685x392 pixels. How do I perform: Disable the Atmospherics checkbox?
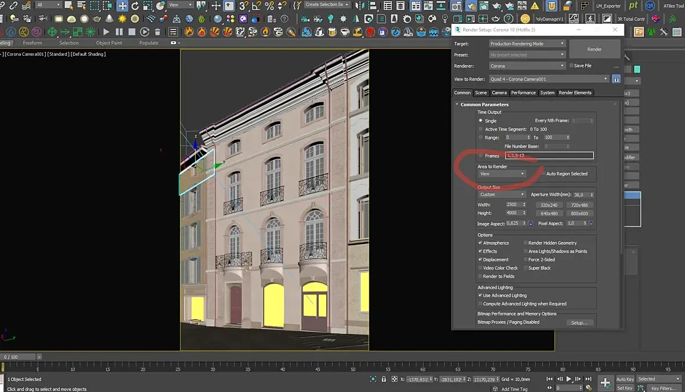point(480,243)
